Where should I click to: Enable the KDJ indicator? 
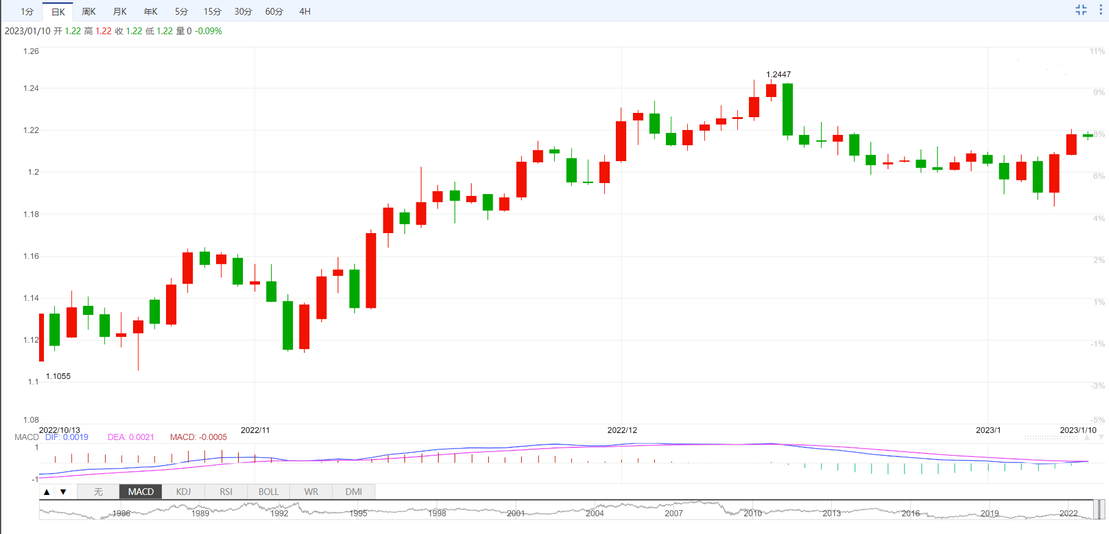[x=183, y=492]
